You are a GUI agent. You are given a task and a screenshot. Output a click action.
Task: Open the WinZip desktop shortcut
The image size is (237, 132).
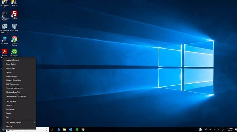[x=14, y=3]
